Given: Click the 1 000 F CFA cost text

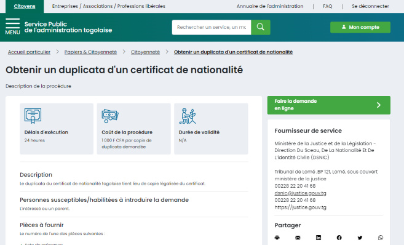Looking at the screenshot, I should pyautogui.click(x=127, y=143).
